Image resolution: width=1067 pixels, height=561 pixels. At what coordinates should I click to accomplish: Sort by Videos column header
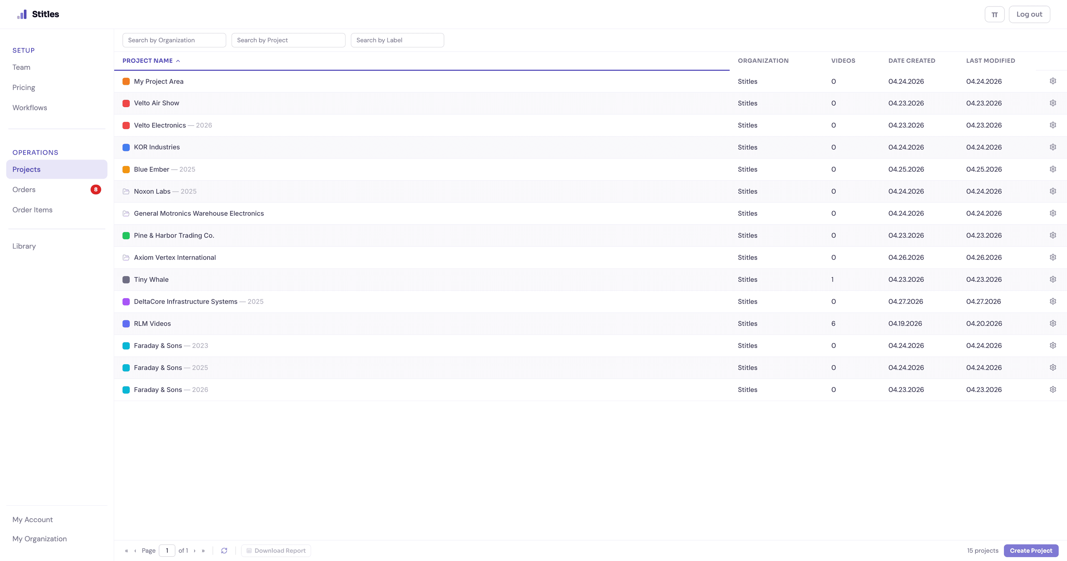[843, 61]
